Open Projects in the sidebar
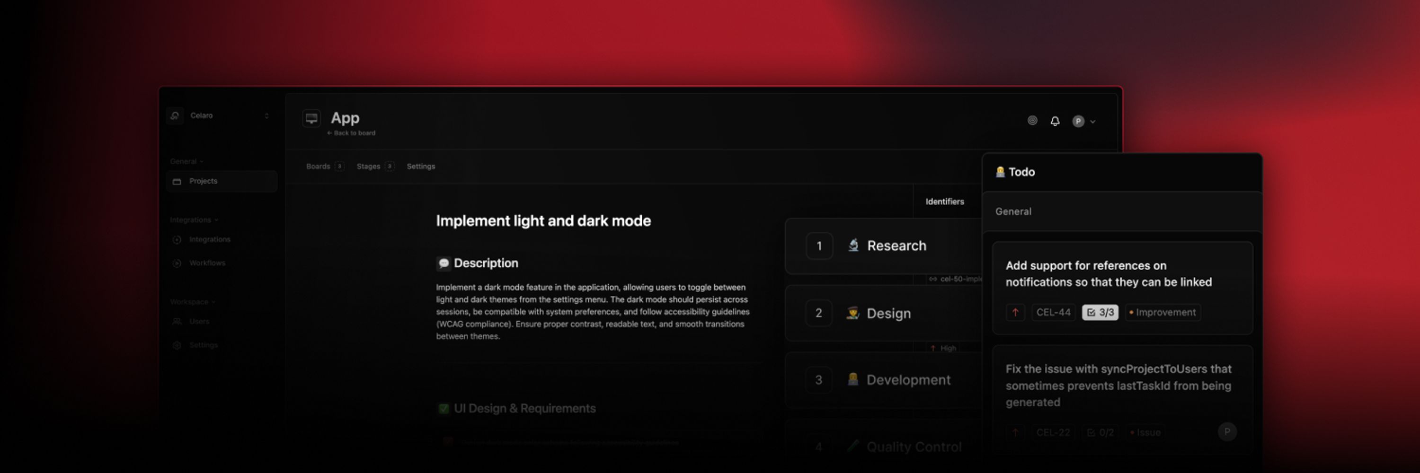The width and height of the screenshot is (1420, 473). [x=221, y=181]
